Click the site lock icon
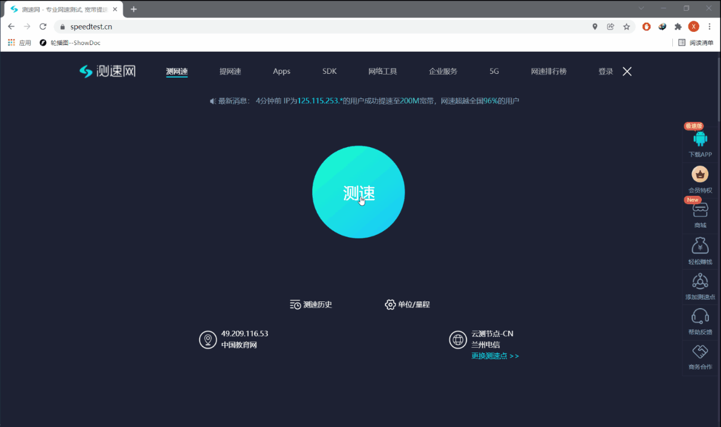721x427 pixels. (x=63, y=26)
